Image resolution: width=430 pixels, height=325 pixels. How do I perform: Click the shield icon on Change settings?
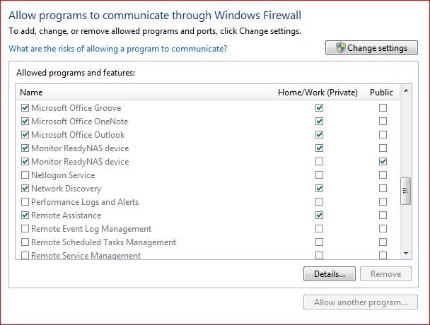(x=340, y=47)
